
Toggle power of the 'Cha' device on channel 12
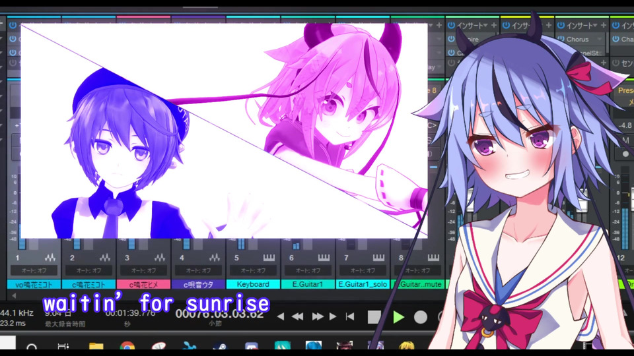tap(616, 39)
